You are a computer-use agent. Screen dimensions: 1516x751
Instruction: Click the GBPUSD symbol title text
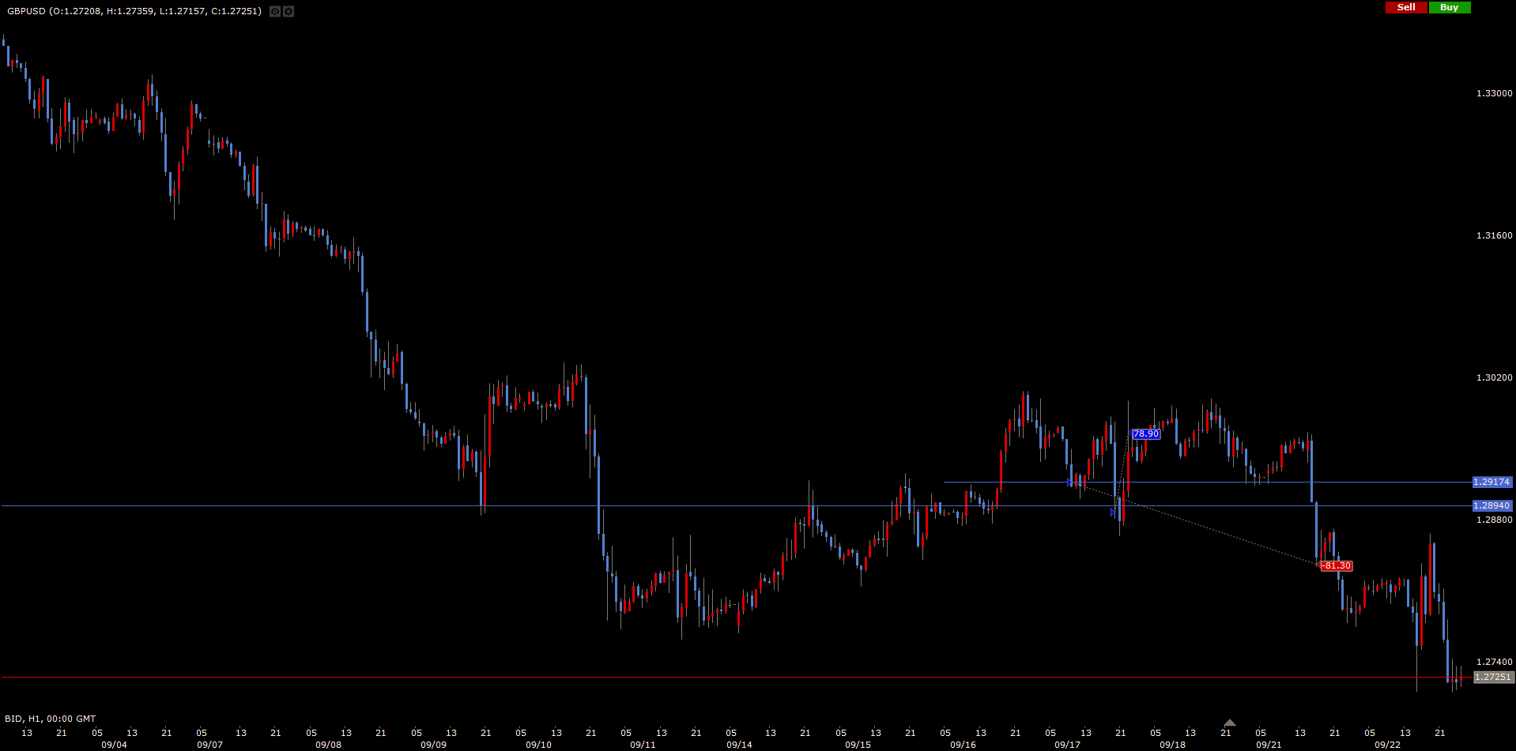(134, 11)
